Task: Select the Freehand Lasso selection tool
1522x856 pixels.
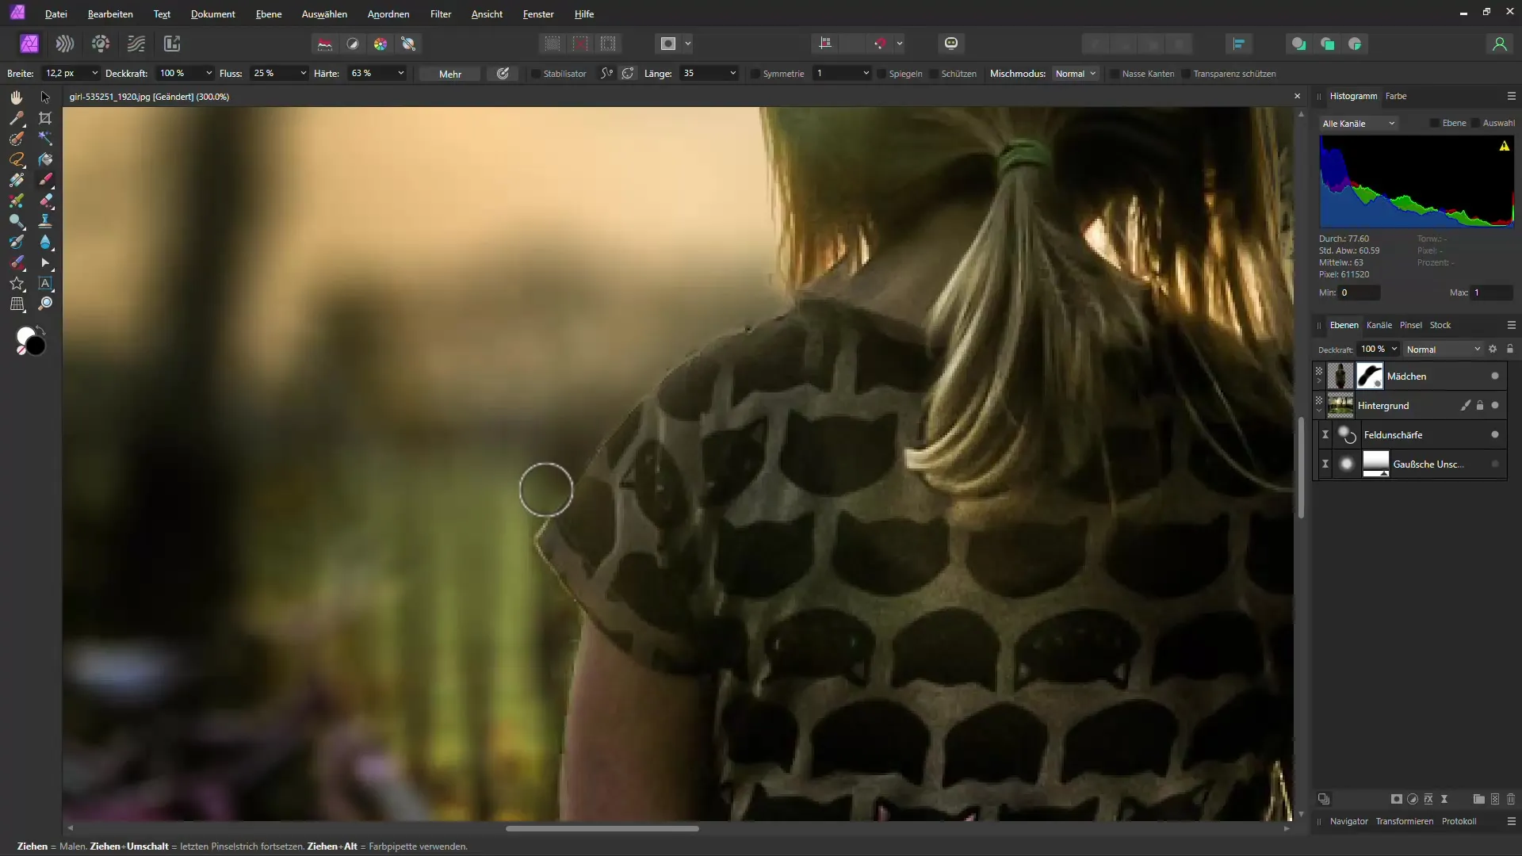Action: click(x=16, y=159)
